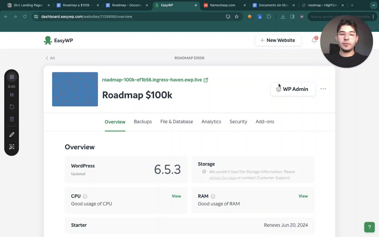Image resolution: width=379 pixels, height=237 pixels.
Task: Click the CPU info icon
Action: [x=85, y=196]
